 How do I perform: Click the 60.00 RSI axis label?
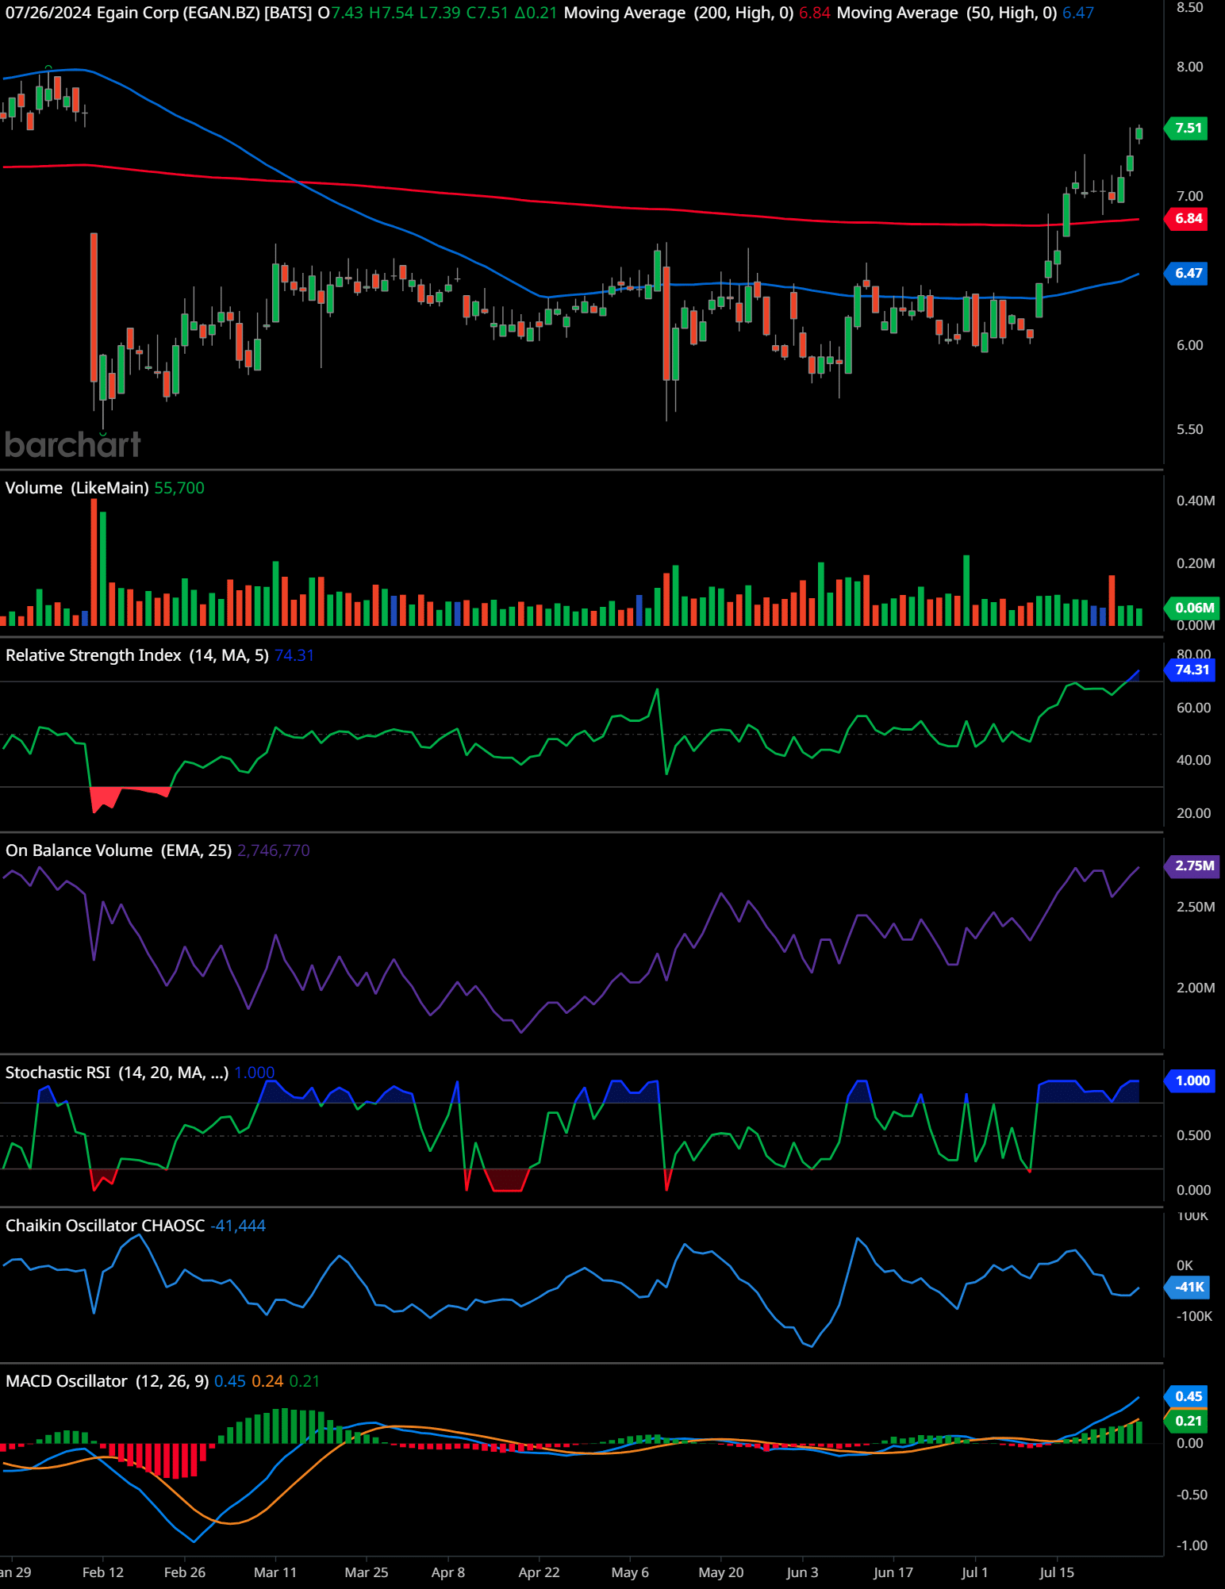1194,708
